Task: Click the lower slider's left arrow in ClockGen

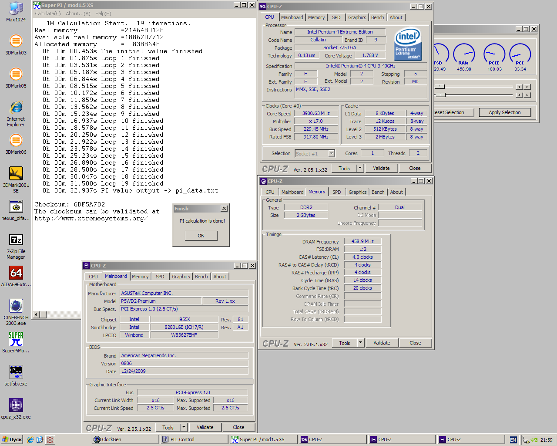Action: click(x=519, y=95)
